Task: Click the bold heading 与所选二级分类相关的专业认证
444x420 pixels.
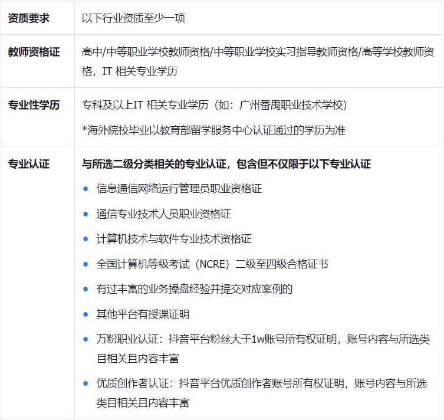Action: click(226, 164)
